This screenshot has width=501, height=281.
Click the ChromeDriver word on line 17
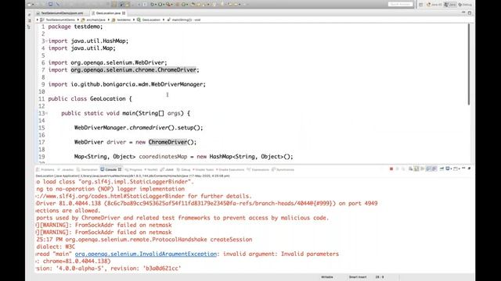tap(168, 142)
